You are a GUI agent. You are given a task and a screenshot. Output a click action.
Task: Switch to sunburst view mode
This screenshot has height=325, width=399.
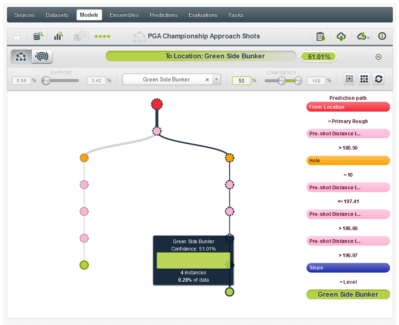coord(42,56)
